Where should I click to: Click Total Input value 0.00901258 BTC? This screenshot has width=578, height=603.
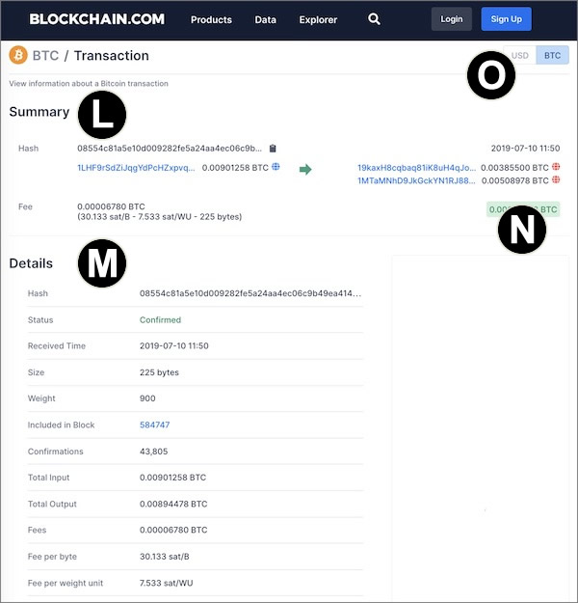click(172, 478)
